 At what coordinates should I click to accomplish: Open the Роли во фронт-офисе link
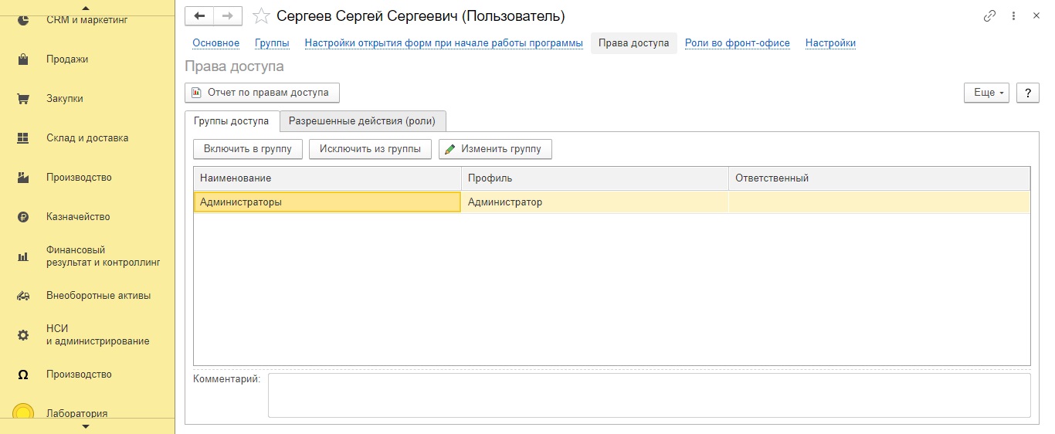click(738, 43)
